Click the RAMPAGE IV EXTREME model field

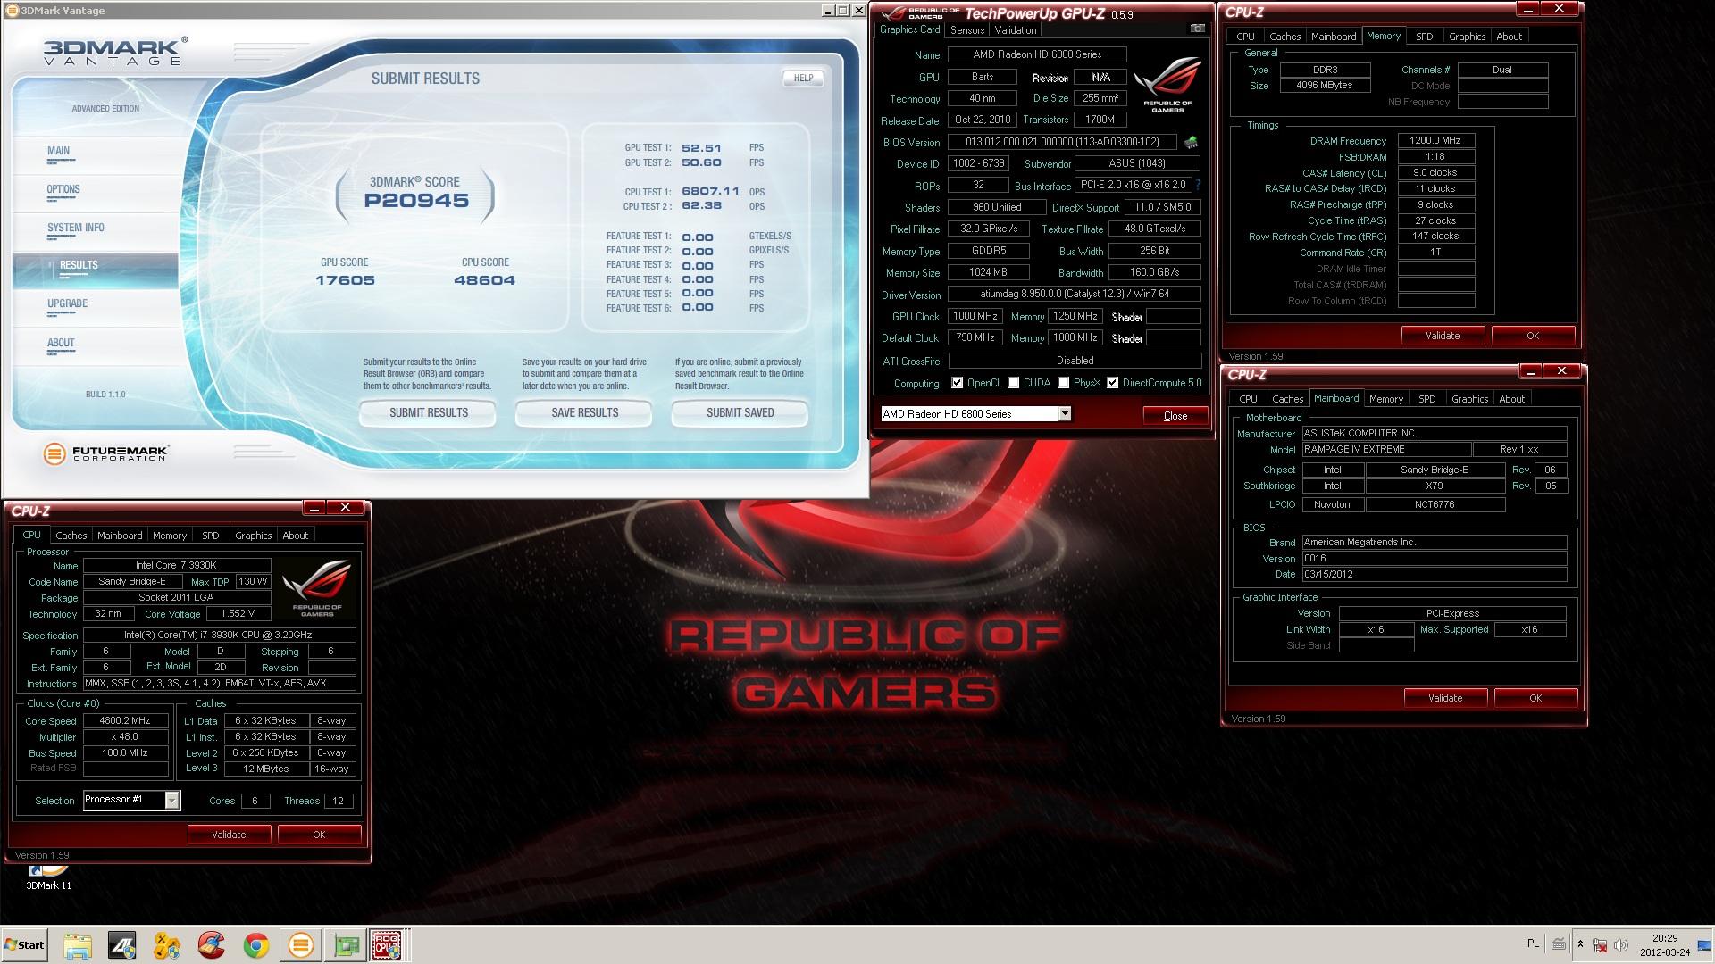coord(1385,450)
